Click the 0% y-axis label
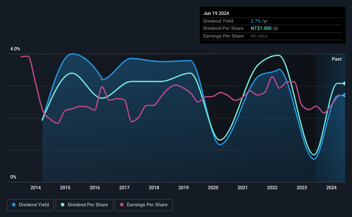The height and width of the screenshot is (217, 352). click(13, 177)
